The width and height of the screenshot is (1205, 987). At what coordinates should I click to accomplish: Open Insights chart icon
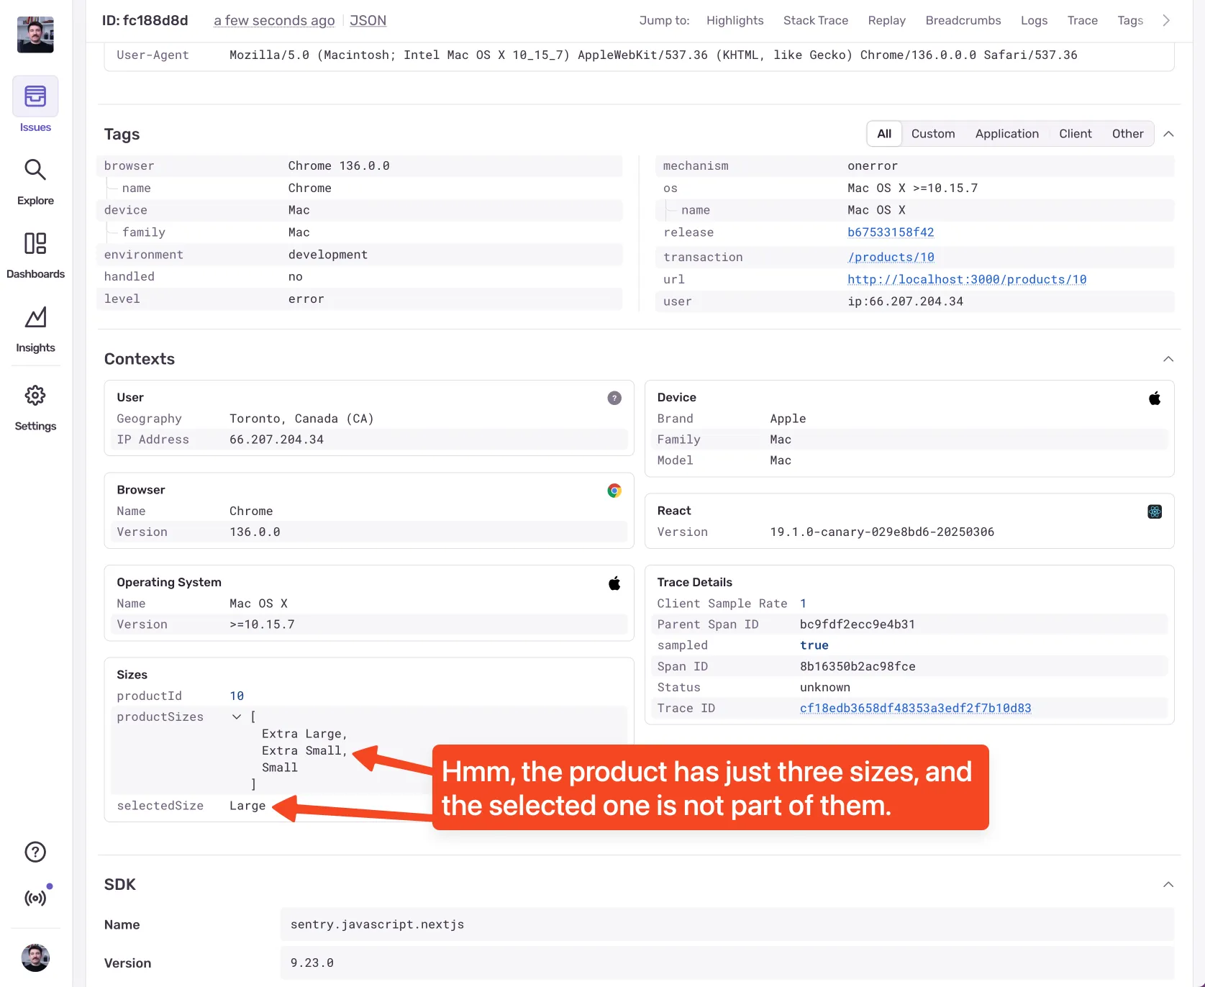[x=35, y=317]
